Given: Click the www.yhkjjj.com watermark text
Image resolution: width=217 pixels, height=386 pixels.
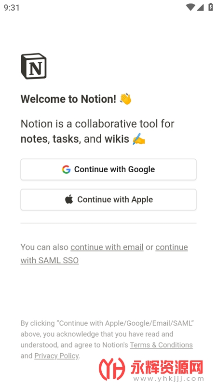Looking at the screenshot, I should point(167,378).
